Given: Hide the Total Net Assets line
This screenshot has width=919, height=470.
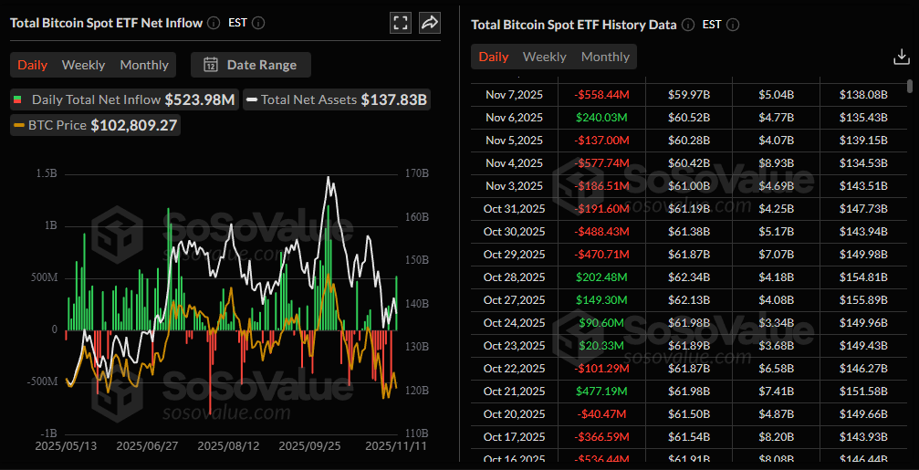Looking at the screenshot, I should 337,99.
